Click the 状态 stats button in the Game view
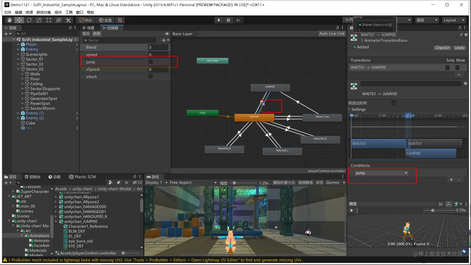The width and height of the screenshot is (471, 265). pyautogui.click(x=320, y=182)
